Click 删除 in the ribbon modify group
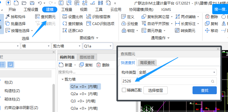The height and width of the screenshot is (112, 228). 212,17
